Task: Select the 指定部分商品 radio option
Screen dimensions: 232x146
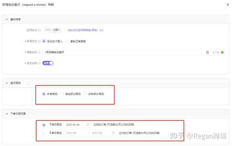Action: 62,94
